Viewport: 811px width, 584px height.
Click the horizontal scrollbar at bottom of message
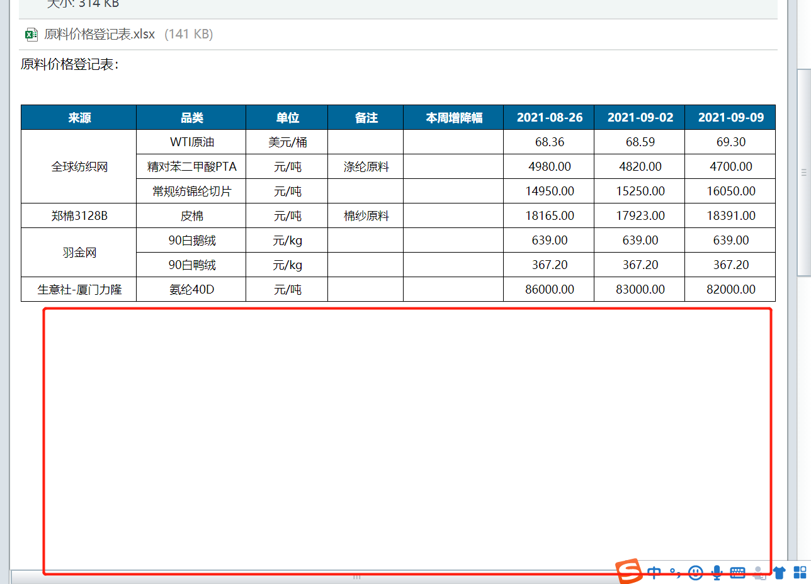356,576
